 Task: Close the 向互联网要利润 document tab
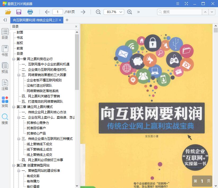60,20
